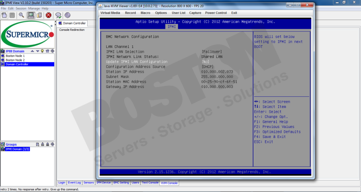Image resolution: width=361 pixels, height=192 pixels.
Task: Click the upload arrow icon in Groups header
Action: (x=47, y=144)
